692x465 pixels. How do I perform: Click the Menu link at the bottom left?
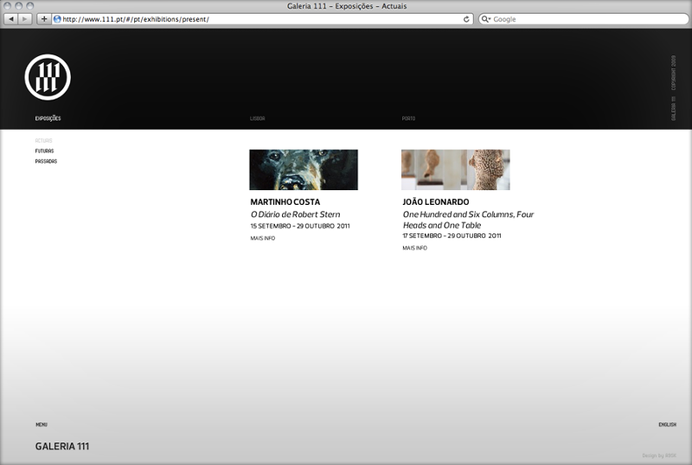(x=42, y=425)
